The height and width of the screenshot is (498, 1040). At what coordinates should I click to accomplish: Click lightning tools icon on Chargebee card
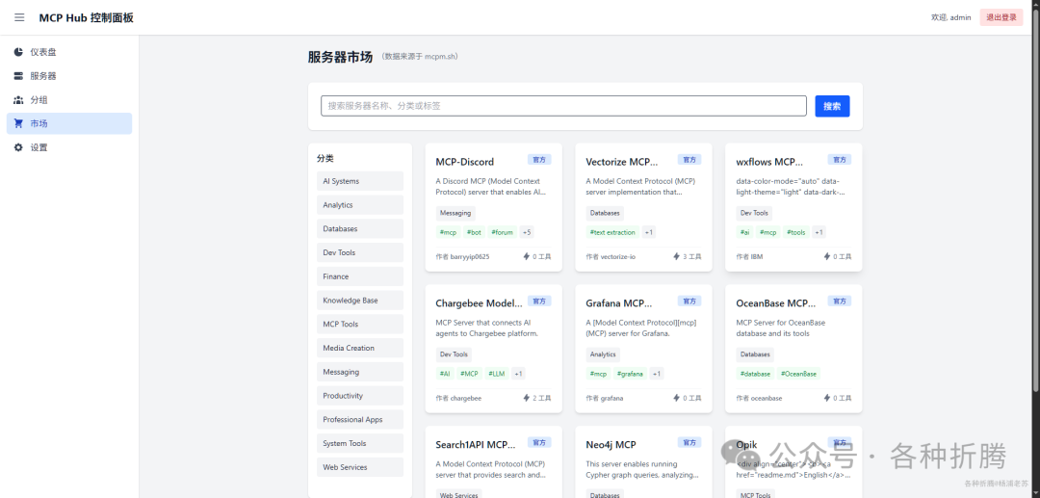[527, 398]
